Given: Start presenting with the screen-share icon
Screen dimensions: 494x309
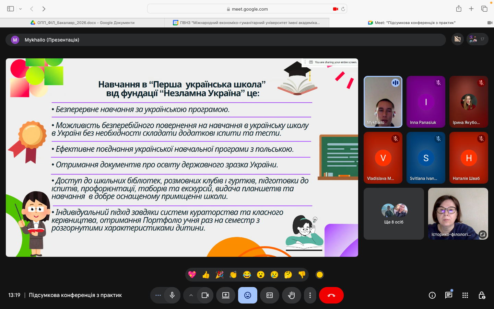Looking at the screenshot, I should pos(225,295).
